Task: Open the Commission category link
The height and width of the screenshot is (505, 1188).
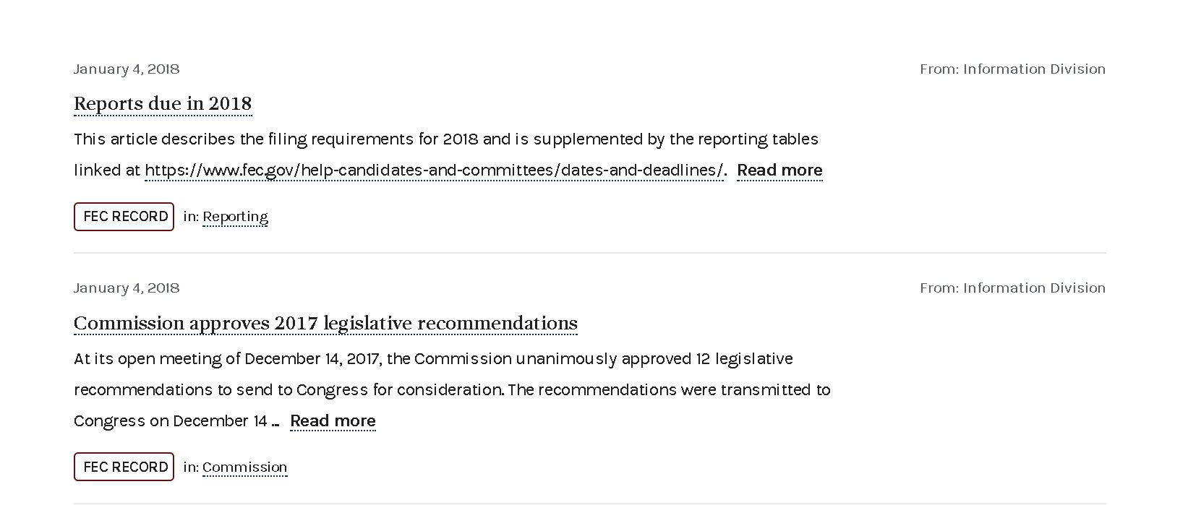Action: coord(244,467)
